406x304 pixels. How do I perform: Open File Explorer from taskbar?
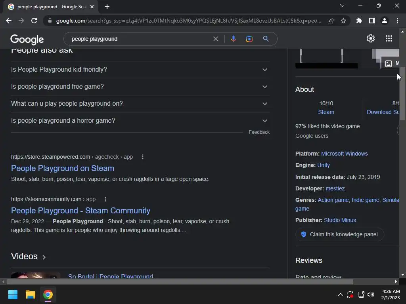tap(30, 294)
